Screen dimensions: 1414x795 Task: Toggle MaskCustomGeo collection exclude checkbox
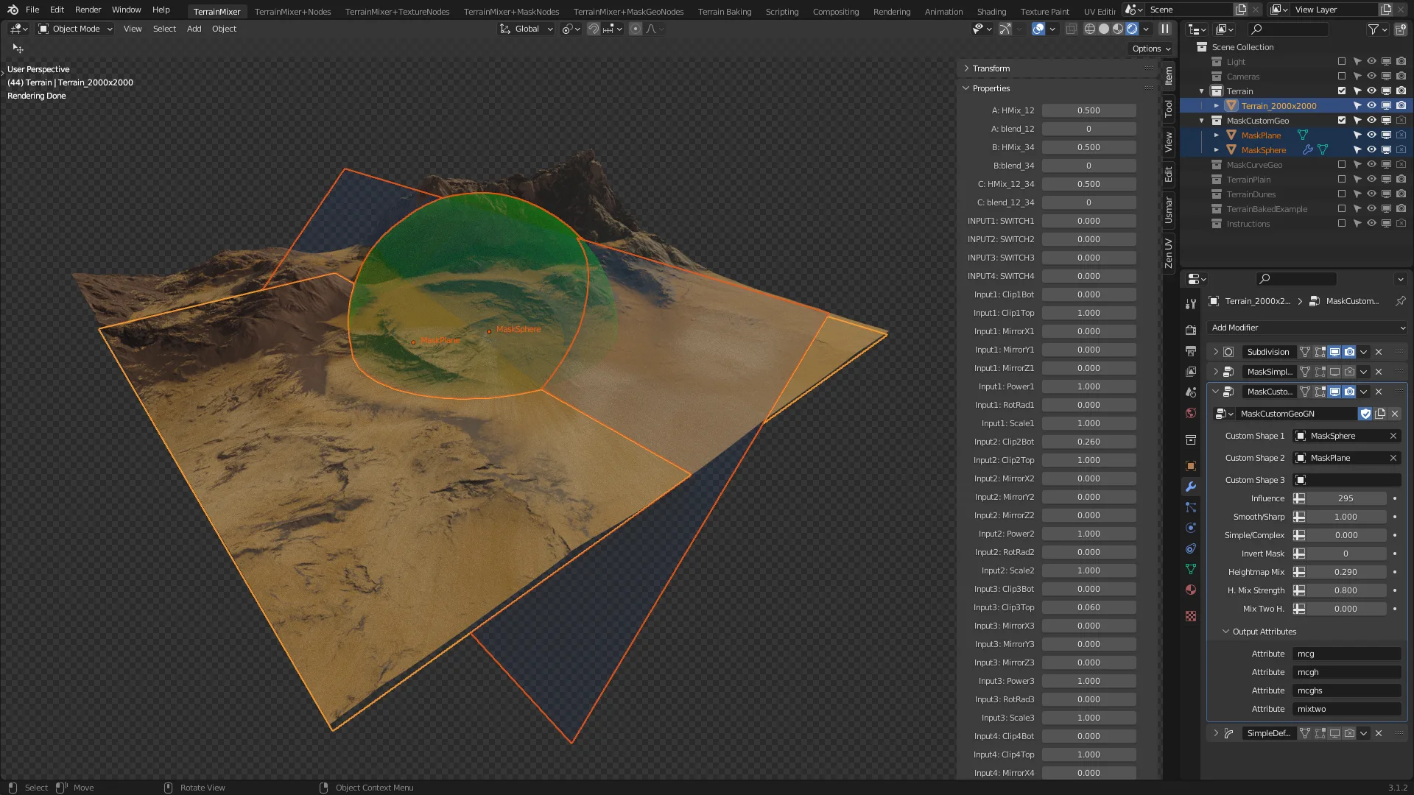point(1342,121)
